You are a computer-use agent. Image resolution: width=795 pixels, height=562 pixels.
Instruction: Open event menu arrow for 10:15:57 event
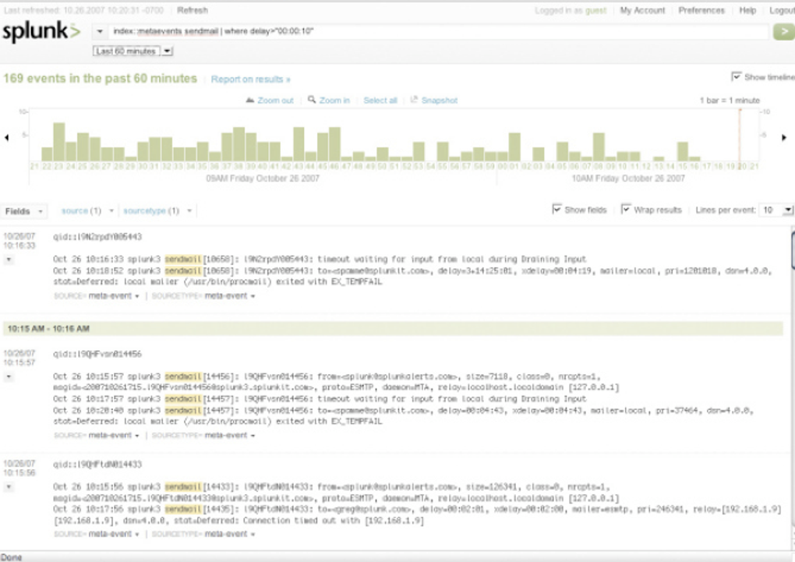coord(9,376)
